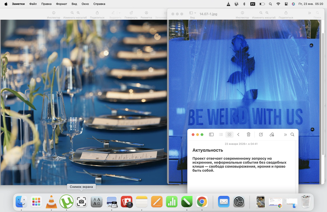Toggle the Notes folders sidebar
The width and height of the screenshot is (327, 212).
(211, 134)
